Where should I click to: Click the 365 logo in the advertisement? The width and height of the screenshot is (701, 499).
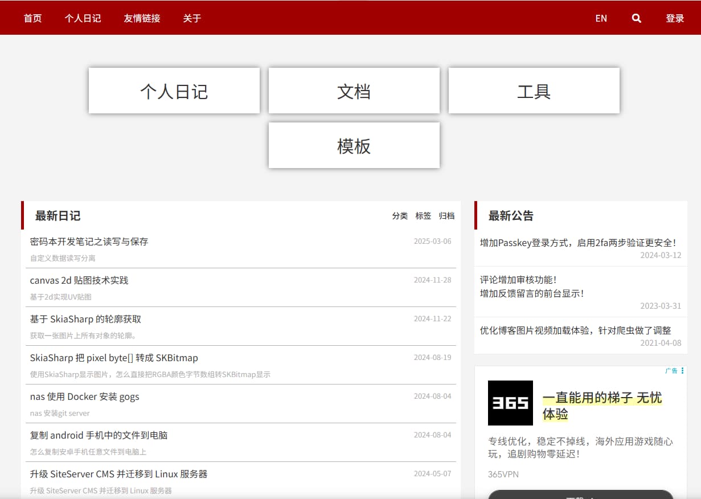[510, 403]
